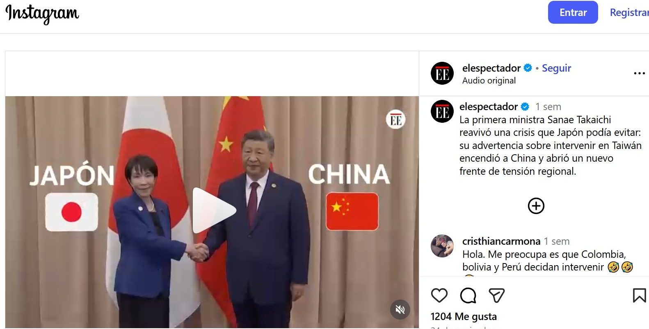Open elespectador profile picture in header

pyautogui.click(x=442, y=74)
